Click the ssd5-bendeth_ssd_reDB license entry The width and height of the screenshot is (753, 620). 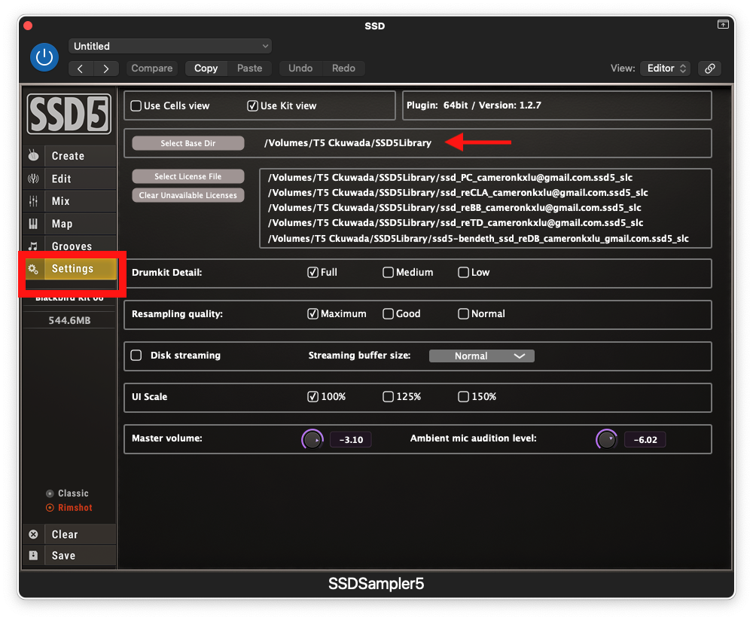[478, 238]
